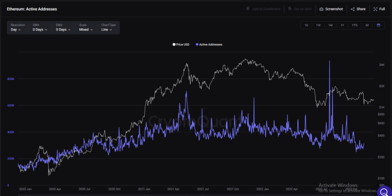Viewport: 392px width, 196px height.
Task: Click the Full screen expand icon
Action: click(375, 9)
